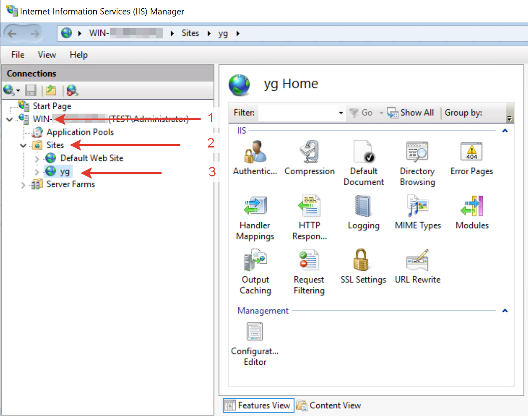The width and height of the screenshot is (528, 416).
Task: Open the Logging feature
Action: tap(363, 212)
